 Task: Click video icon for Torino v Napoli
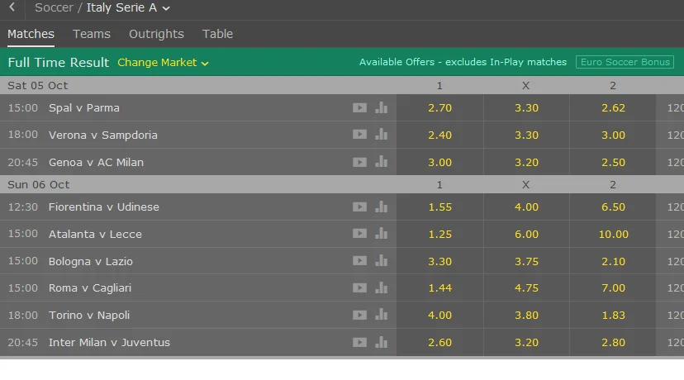[x=359, y=315]
